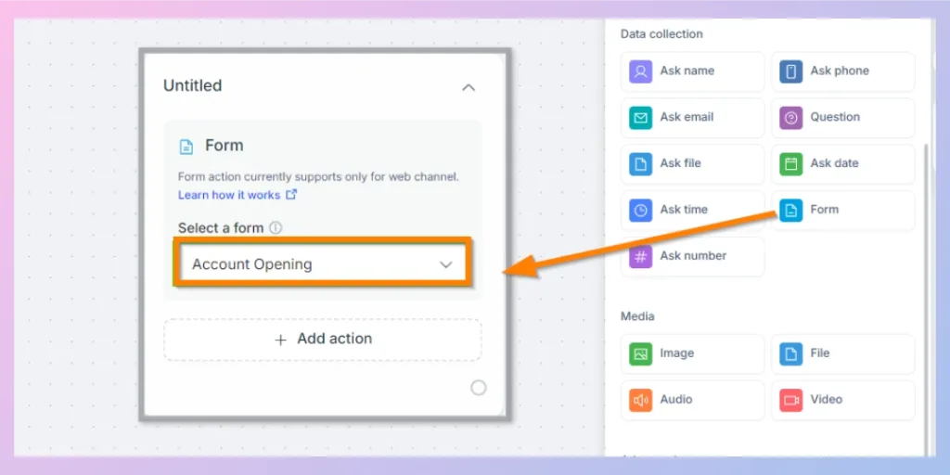The image size is (950, 475).
Task: Add the Ask file action
Action: pyautogui.click(x=692, y=164)
